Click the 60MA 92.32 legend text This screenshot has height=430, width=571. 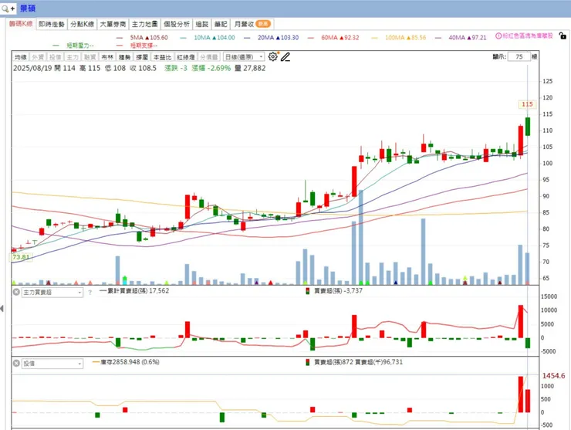(340, 38)
